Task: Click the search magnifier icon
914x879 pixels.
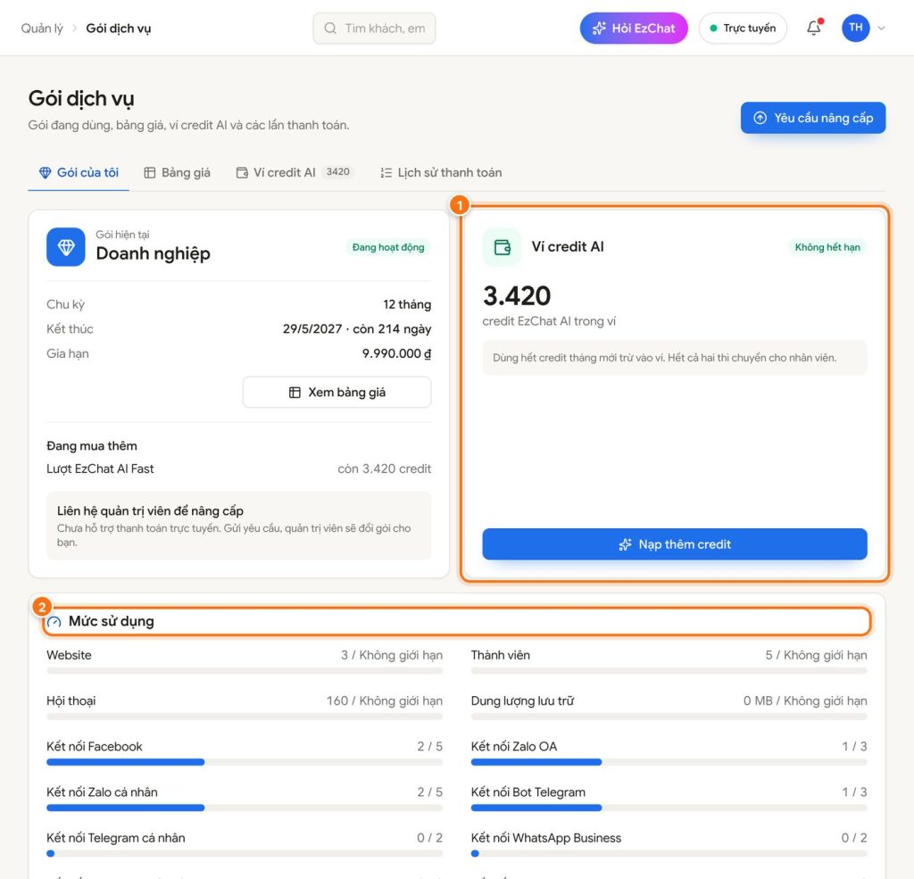Action: click(x=330, y=28)
